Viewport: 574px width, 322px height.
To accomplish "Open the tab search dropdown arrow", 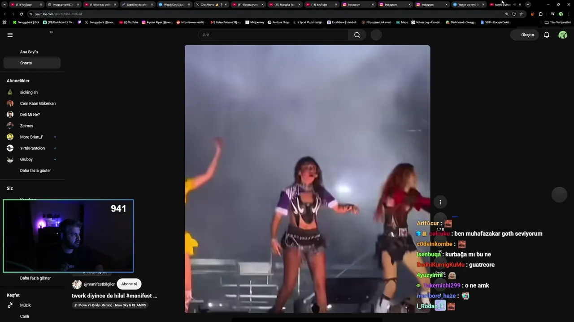I will coord(4,4).
